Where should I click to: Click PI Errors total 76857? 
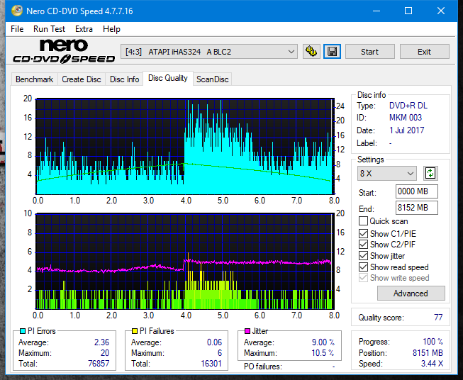[99, 364]
